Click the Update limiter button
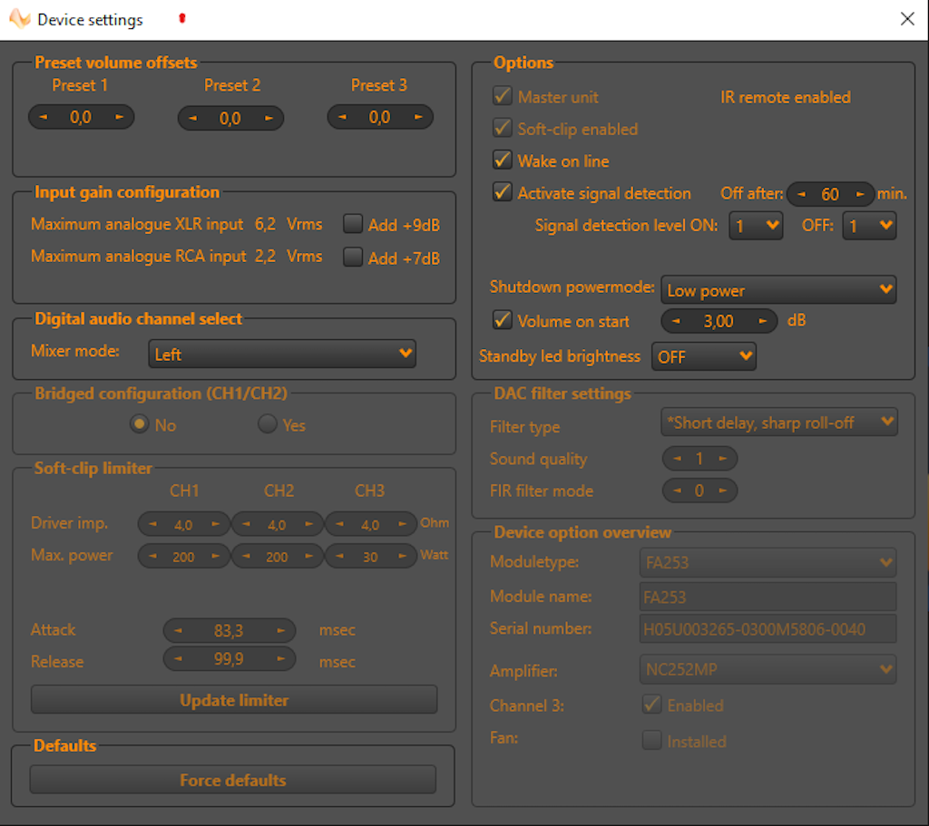This screenshot has width=929, height=826. tap(234, 700)
